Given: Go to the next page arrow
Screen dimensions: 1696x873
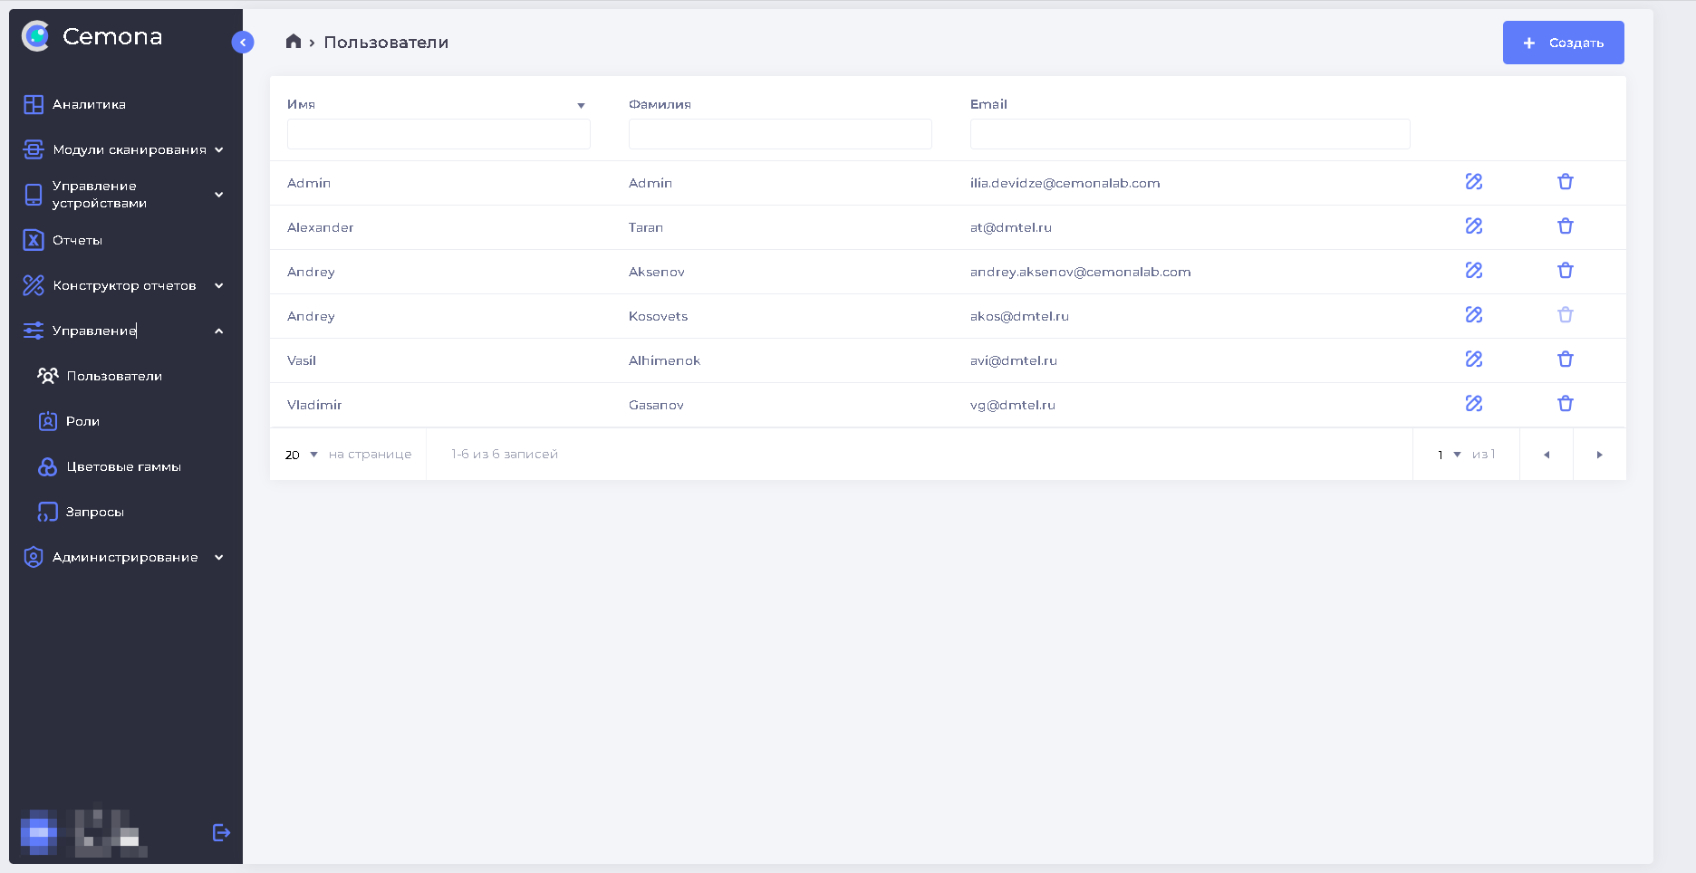Looking at the screenshot, I should (1599, 455).
